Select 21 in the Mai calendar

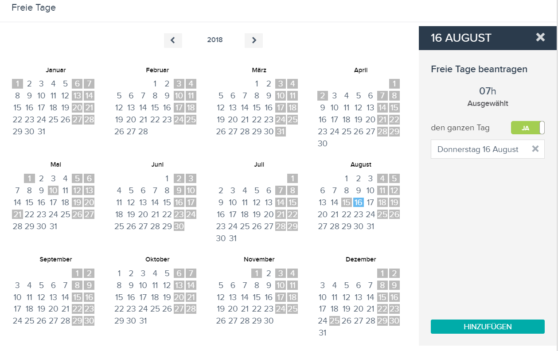pos(17,214)
